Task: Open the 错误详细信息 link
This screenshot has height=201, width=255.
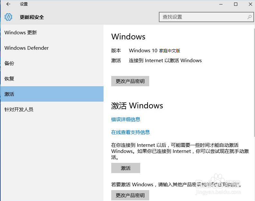Action: click(125, 120)
